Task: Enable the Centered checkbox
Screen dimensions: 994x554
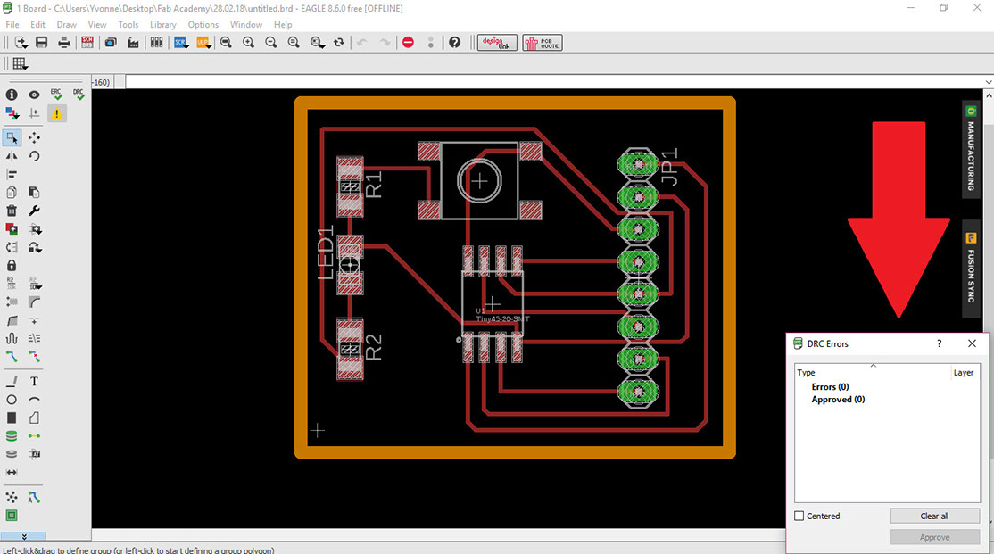Action: (x=799, y=516)
